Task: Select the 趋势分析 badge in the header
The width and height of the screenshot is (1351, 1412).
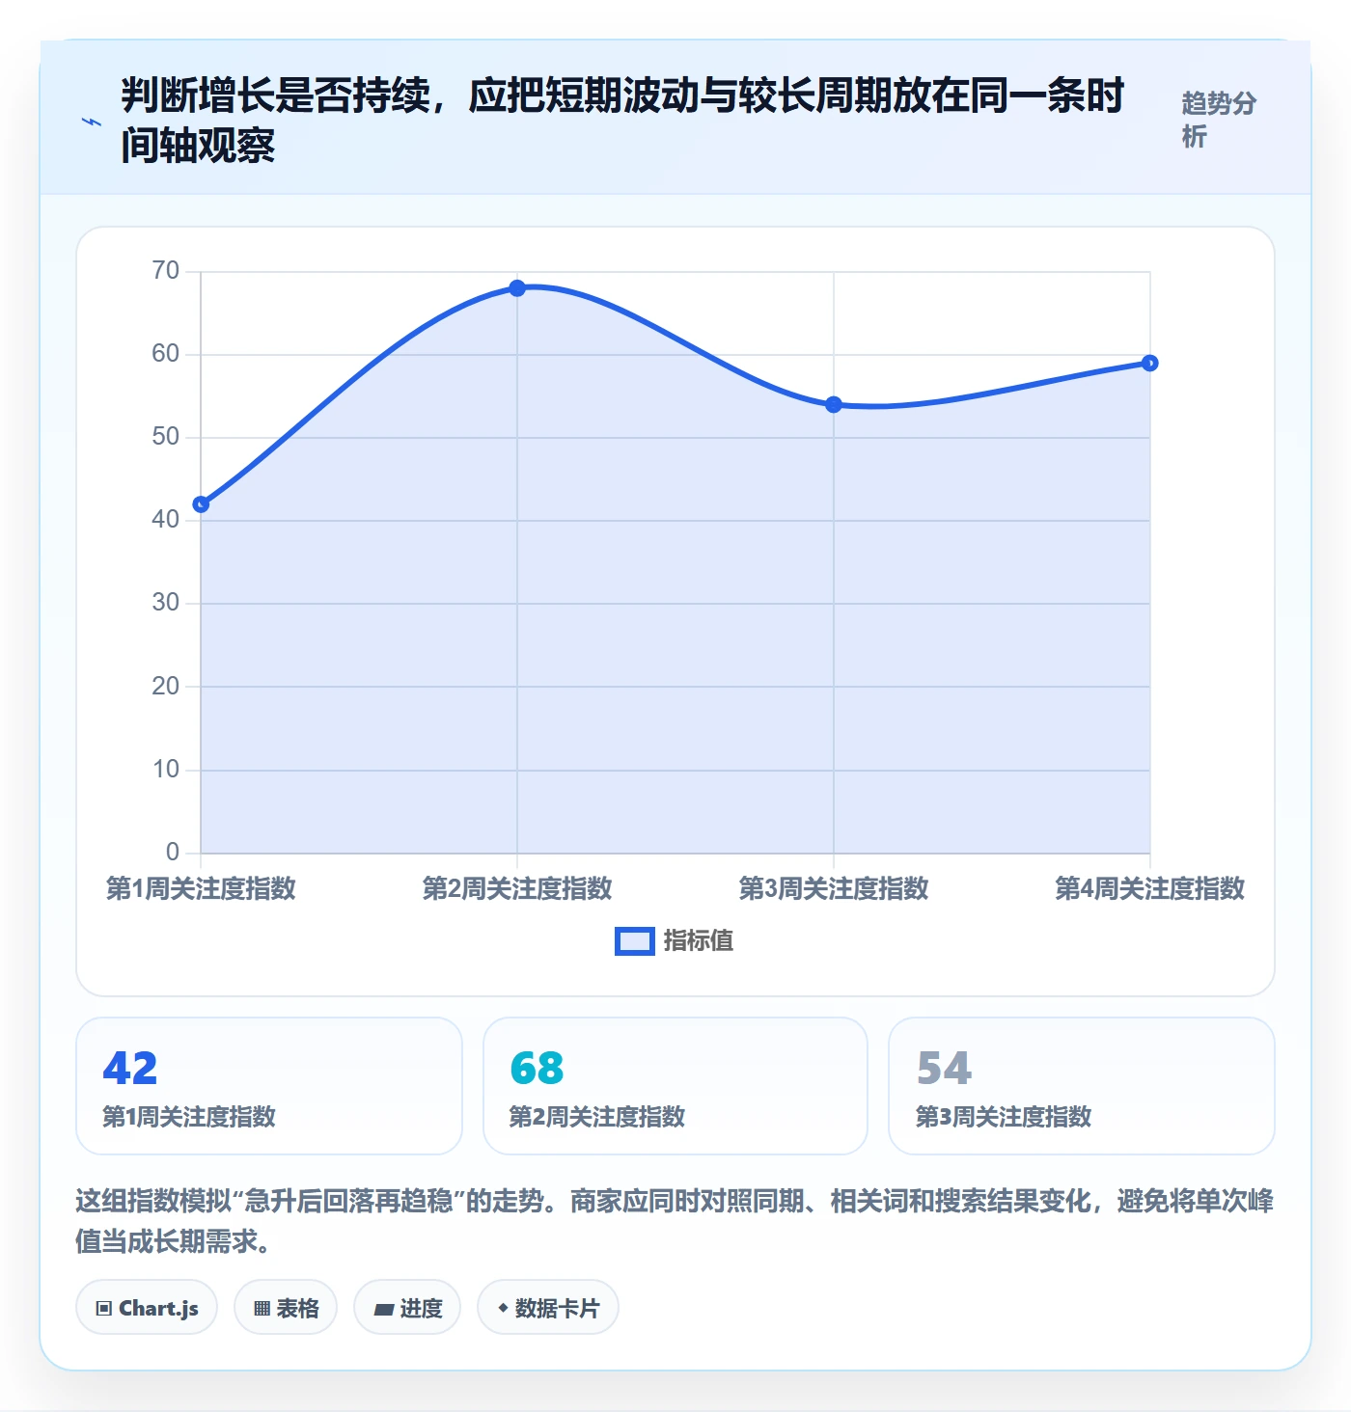Action: 1220,120
